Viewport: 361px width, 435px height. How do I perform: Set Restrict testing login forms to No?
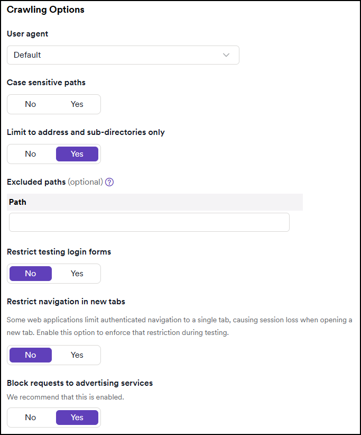(x=30, y=274)
